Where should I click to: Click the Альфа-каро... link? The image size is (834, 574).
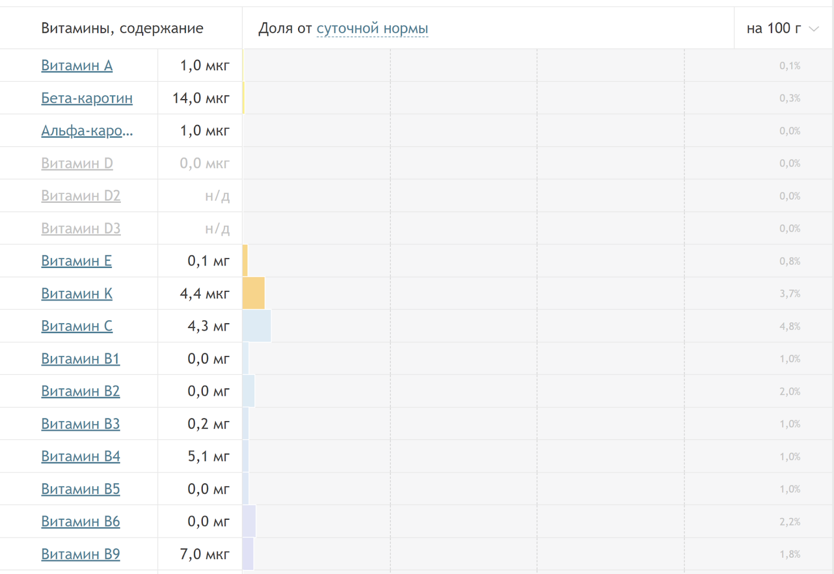point(87,131)
